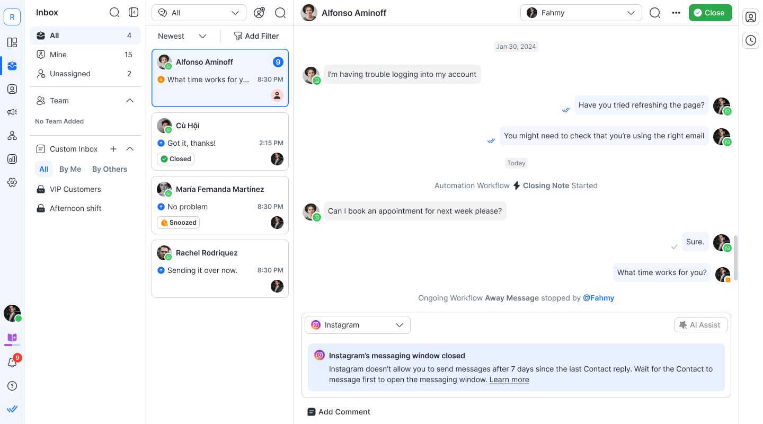This screenshot has width=763, height=424.
Task: Collapse the Team section
Action: (x=130, y=101)
